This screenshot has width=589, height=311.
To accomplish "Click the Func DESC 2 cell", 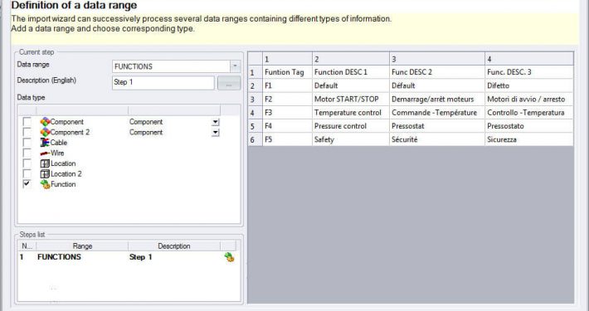I will pos(437,72).
